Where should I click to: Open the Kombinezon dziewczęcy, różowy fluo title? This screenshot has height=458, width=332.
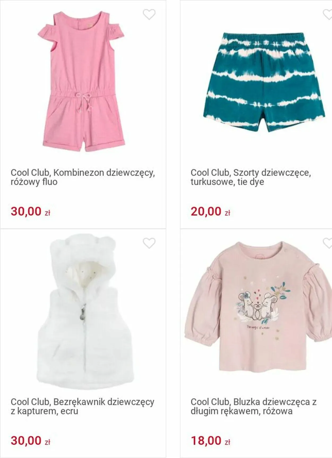(x=83, y=177)
